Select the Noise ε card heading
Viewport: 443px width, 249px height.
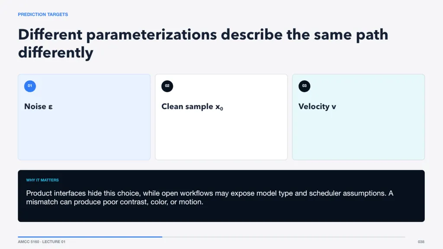(x=39, y=107)
